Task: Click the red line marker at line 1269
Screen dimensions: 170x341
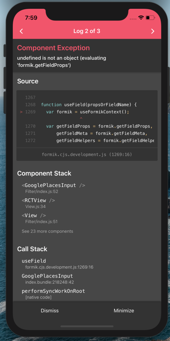Action: [21, 112]
